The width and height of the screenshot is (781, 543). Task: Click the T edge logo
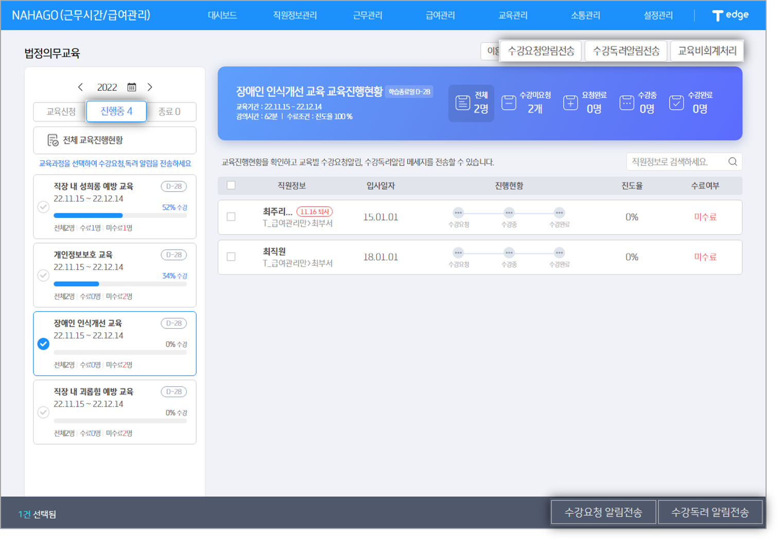point(730,15)
